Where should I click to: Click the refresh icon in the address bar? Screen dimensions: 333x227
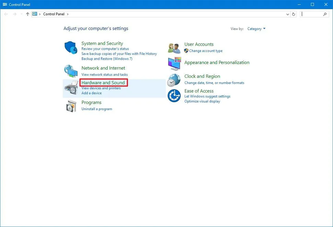[294, 14]
